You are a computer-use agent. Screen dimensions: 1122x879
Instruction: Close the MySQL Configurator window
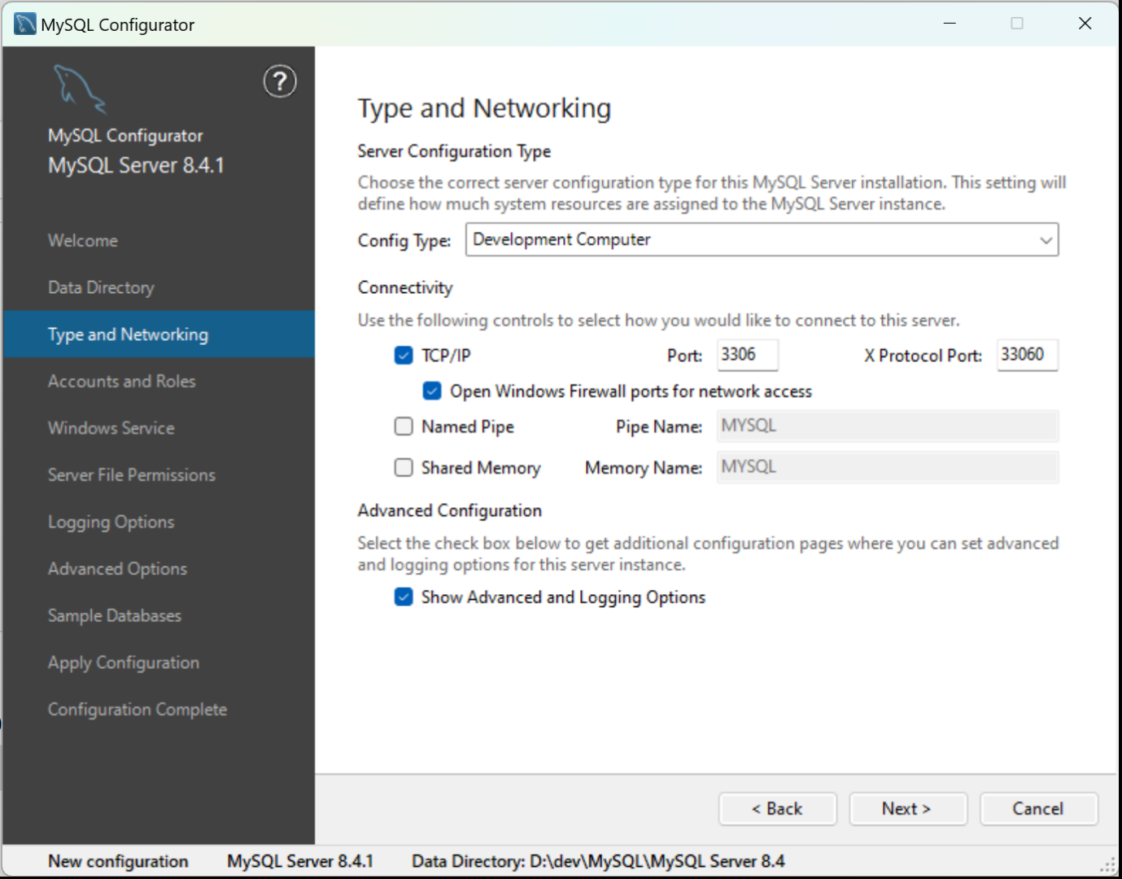click(1085, 24)
